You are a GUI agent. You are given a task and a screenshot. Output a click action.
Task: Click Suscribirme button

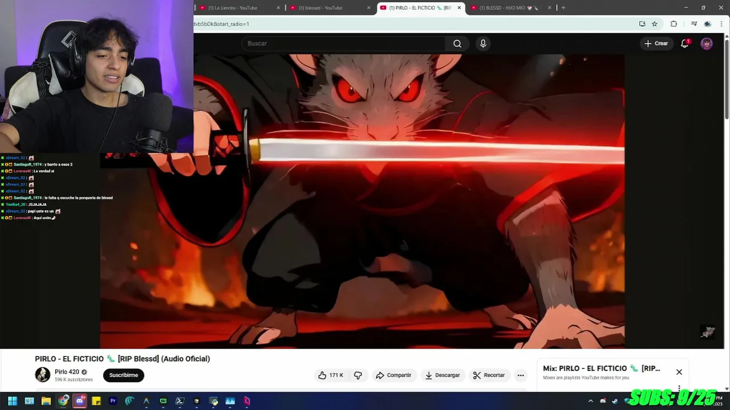tap(124, 375)
